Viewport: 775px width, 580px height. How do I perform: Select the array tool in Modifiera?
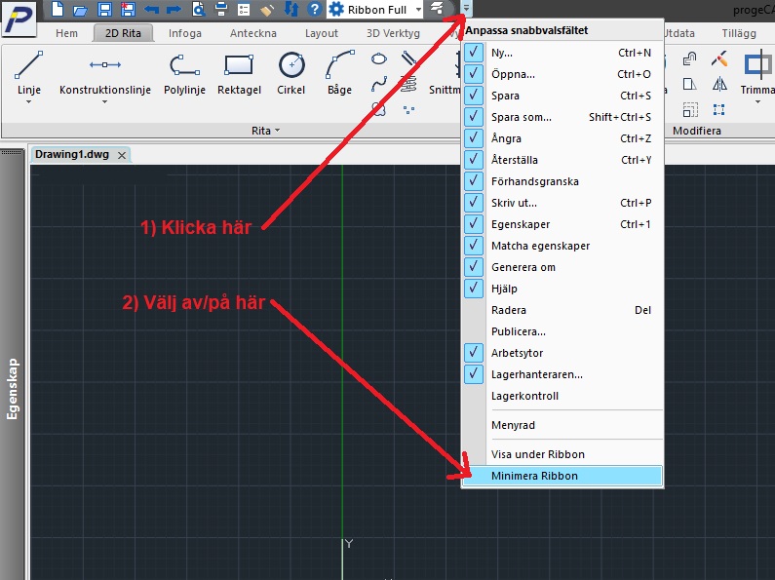click(719, 110)
